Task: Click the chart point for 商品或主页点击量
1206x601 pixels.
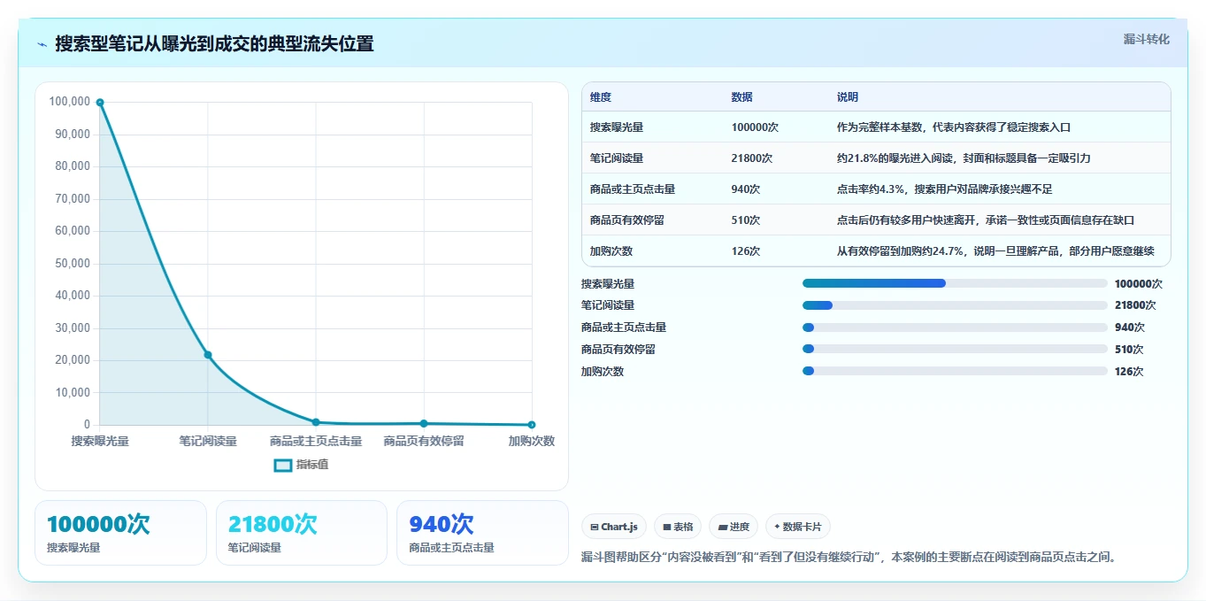Action: (316, 422)
